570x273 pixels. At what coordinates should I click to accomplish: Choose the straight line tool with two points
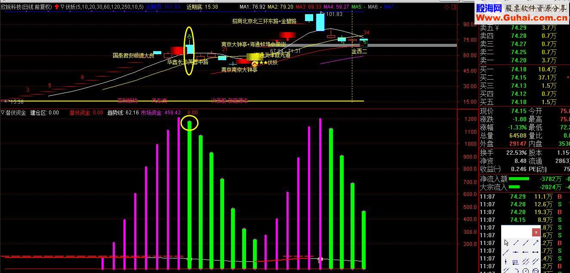(526, 242)
